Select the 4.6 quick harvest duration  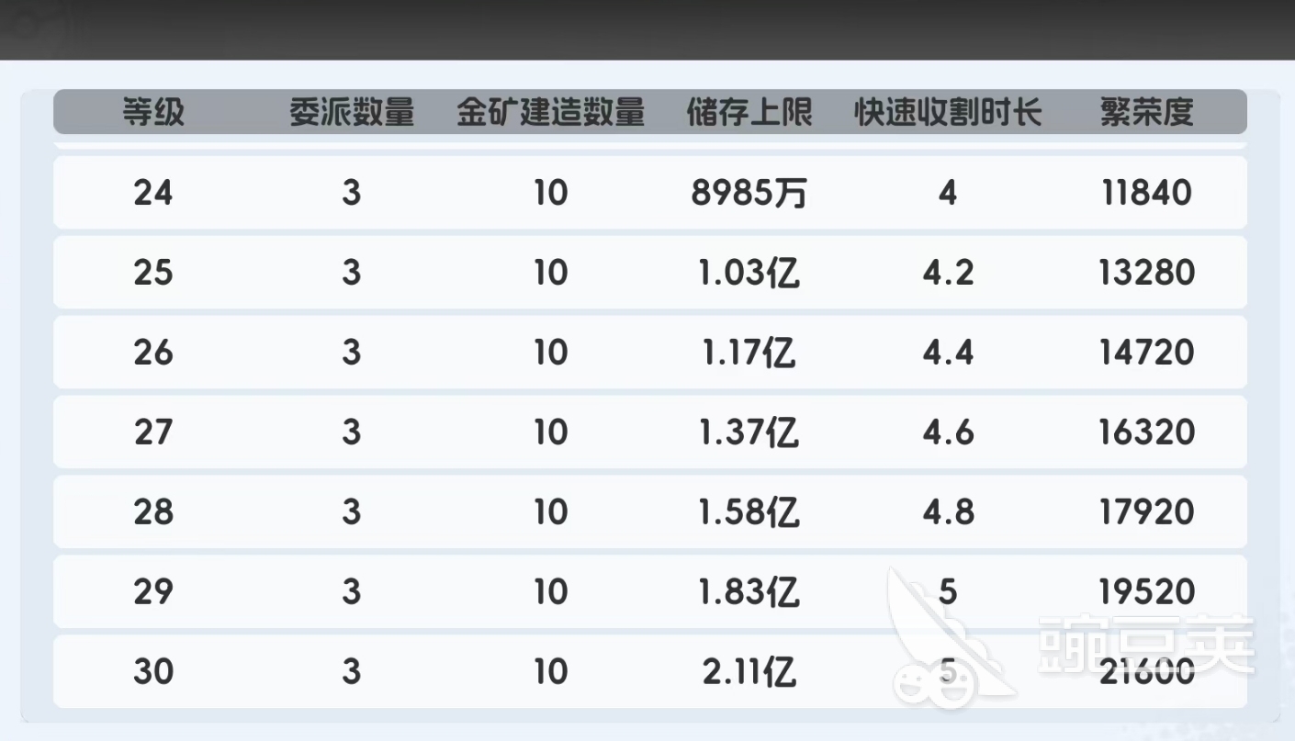pyautogui.click(x=948, y=432)
